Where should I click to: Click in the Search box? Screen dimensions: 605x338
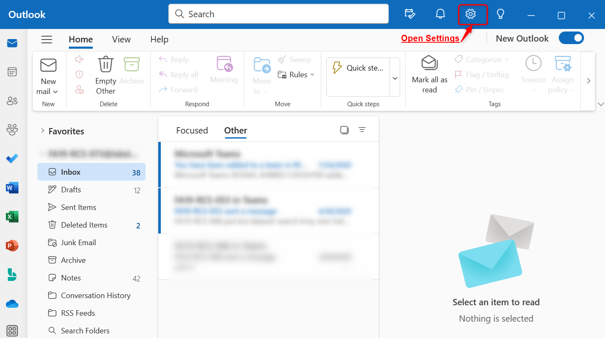tap(278, 14)
